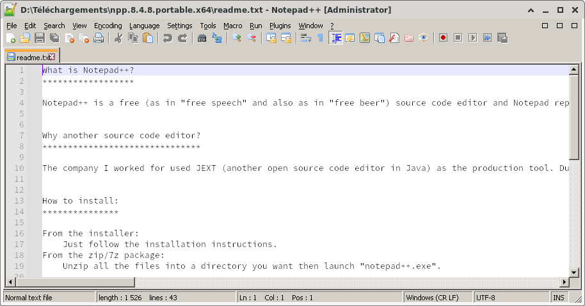
Task: Toggle synchronized horizontal scrolling
Action: [286, 38]
